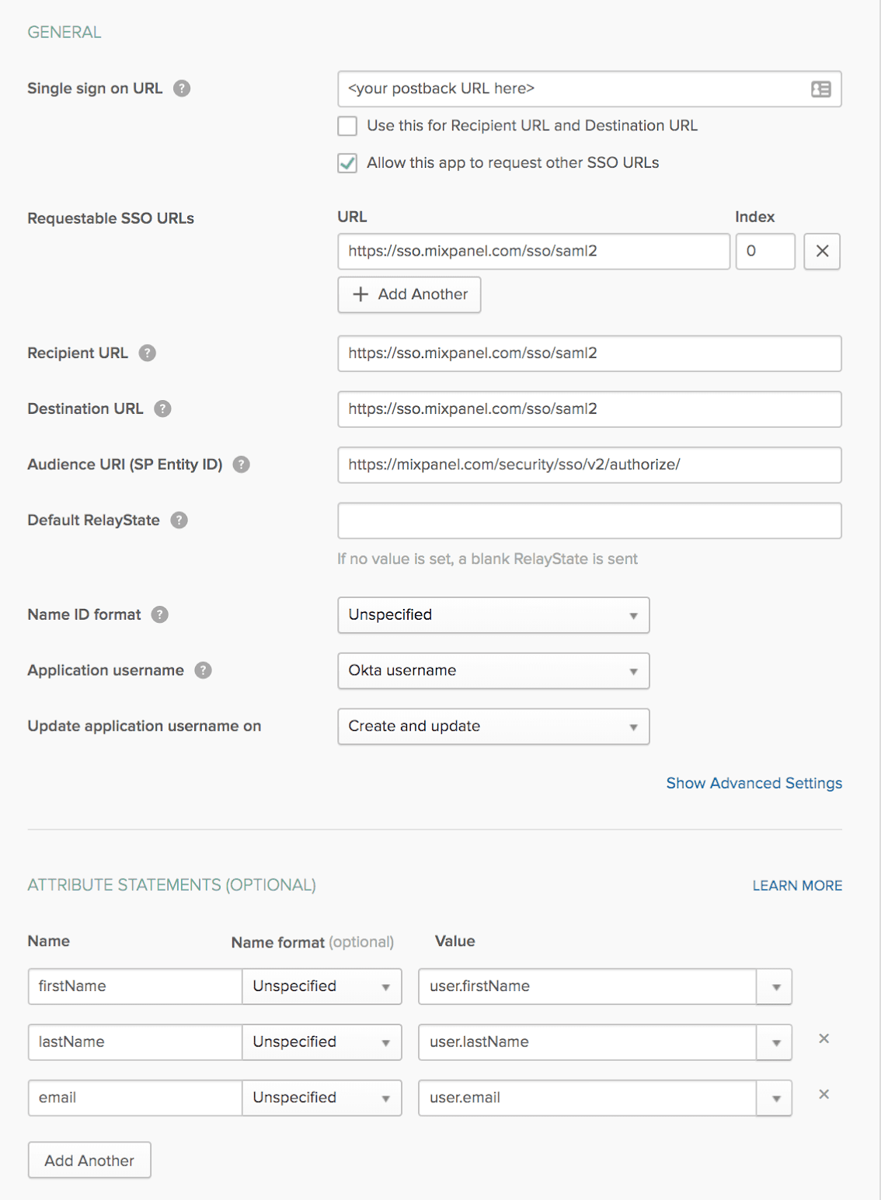
Task: Remove the requestable SSO URL row
Action: click(x=821, y=252)
